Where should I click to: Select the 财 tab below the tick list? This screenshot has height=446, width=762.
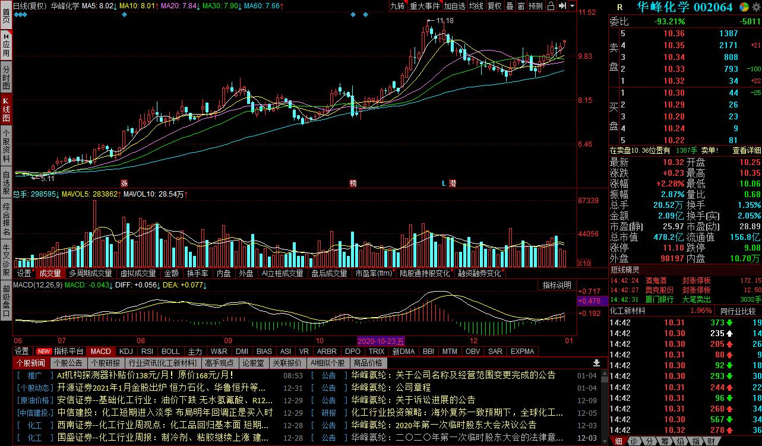(x=712, y=441)
